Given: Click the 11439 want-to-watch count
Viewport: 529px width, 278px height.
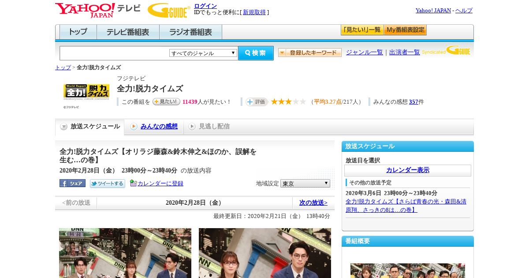Looking at the screenshot, I should coord(190,102).
